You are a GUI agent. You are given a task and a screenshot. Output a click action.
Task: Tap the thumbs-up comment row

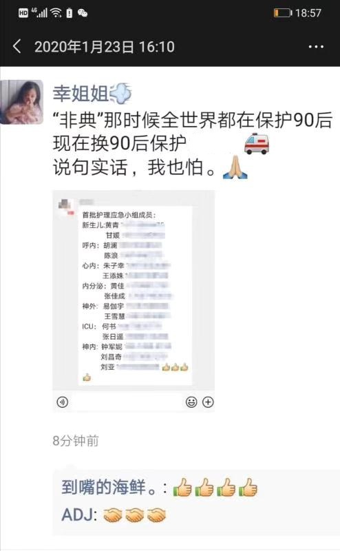[196, 488]
